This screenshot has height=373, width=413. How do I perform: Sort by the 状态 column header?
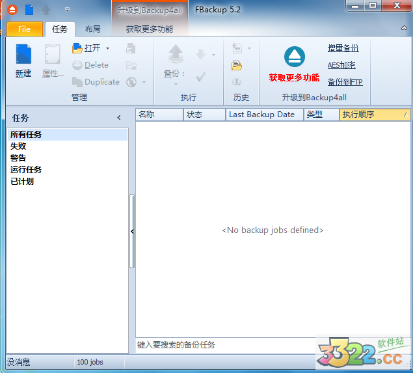coord(204,115)
